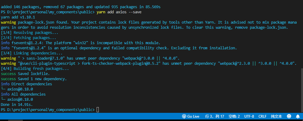Select the UTF-8 encoding indicator
303x121 pixels.
point(249,116)
